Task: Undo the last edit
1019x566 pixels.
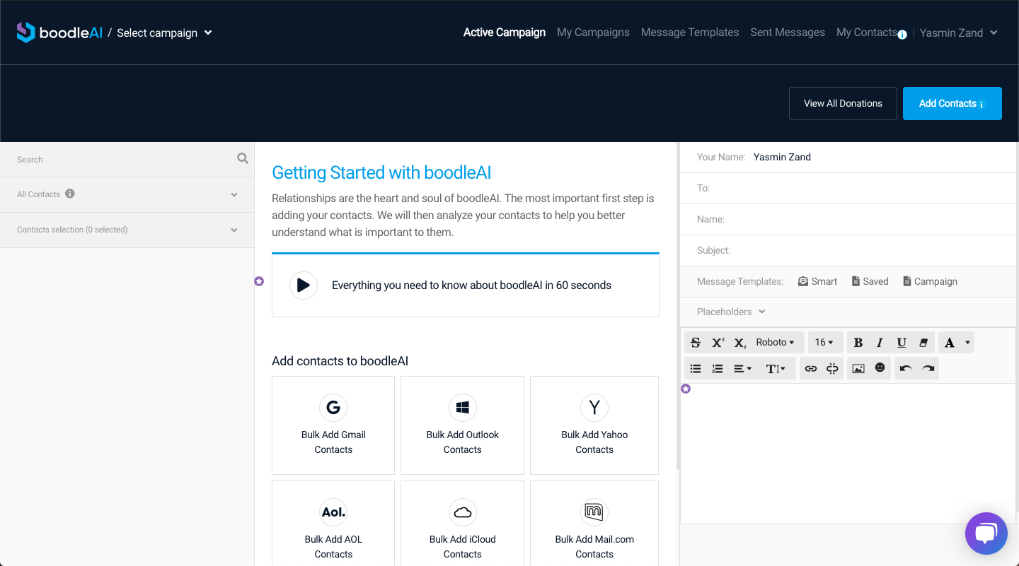Action: 906,368
